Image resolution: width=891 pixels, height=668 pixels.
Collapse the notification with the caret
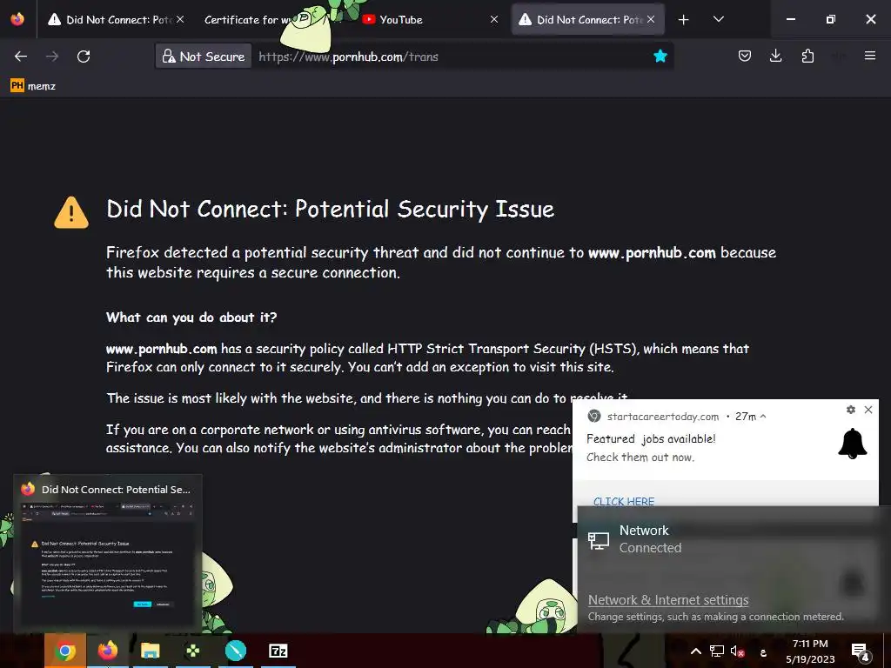tap(763, 417)
